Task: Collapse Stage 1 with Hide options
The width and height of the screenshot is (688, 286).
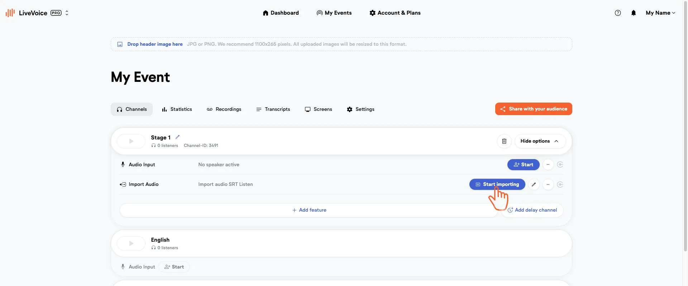Action: pyautogui.click(x=540, y=141)
